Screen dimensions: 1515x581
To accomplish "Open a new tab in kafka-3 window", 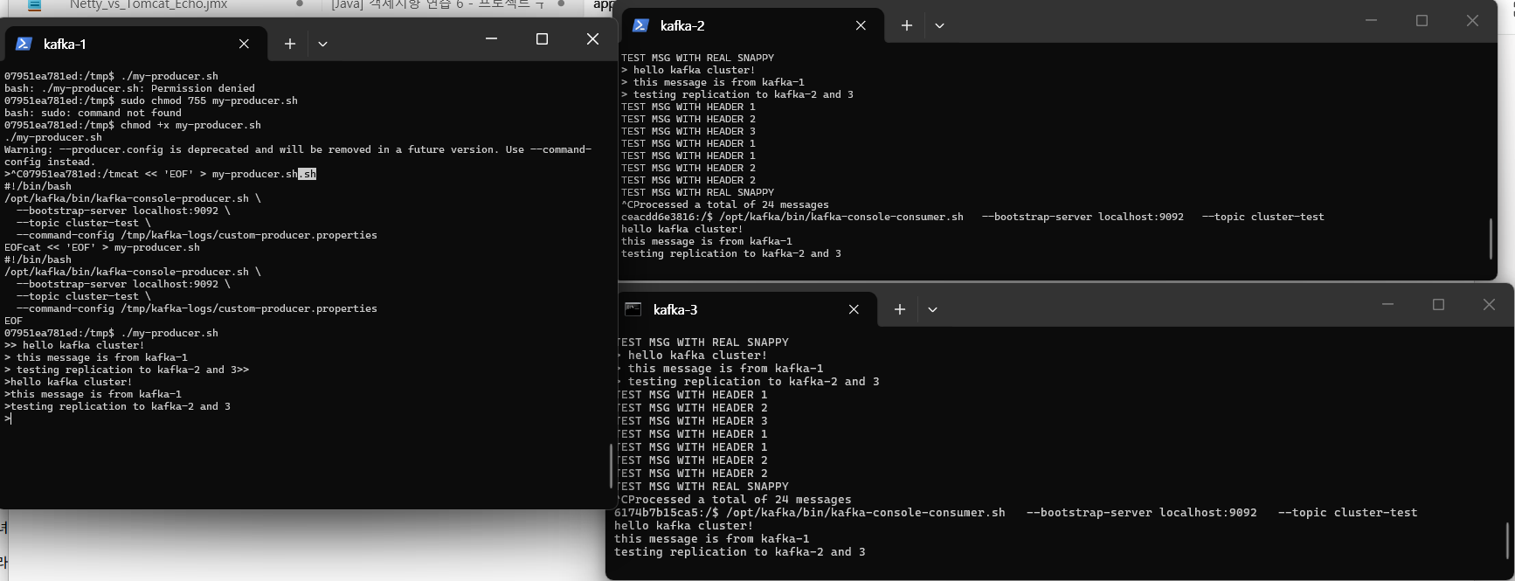I will [x=900, y=309].
